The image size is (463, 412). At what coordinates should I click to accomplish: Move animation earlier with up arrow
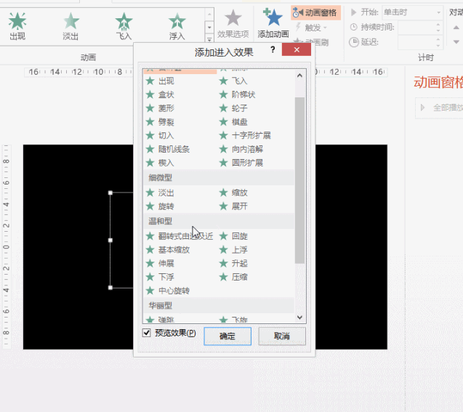(x=456, y=28)
